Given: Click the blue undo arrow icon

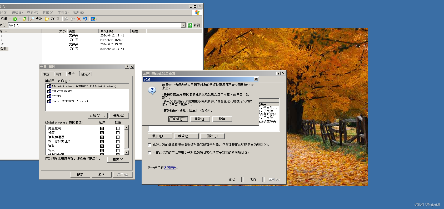Looking at the screenshot, I should point(85,19).
